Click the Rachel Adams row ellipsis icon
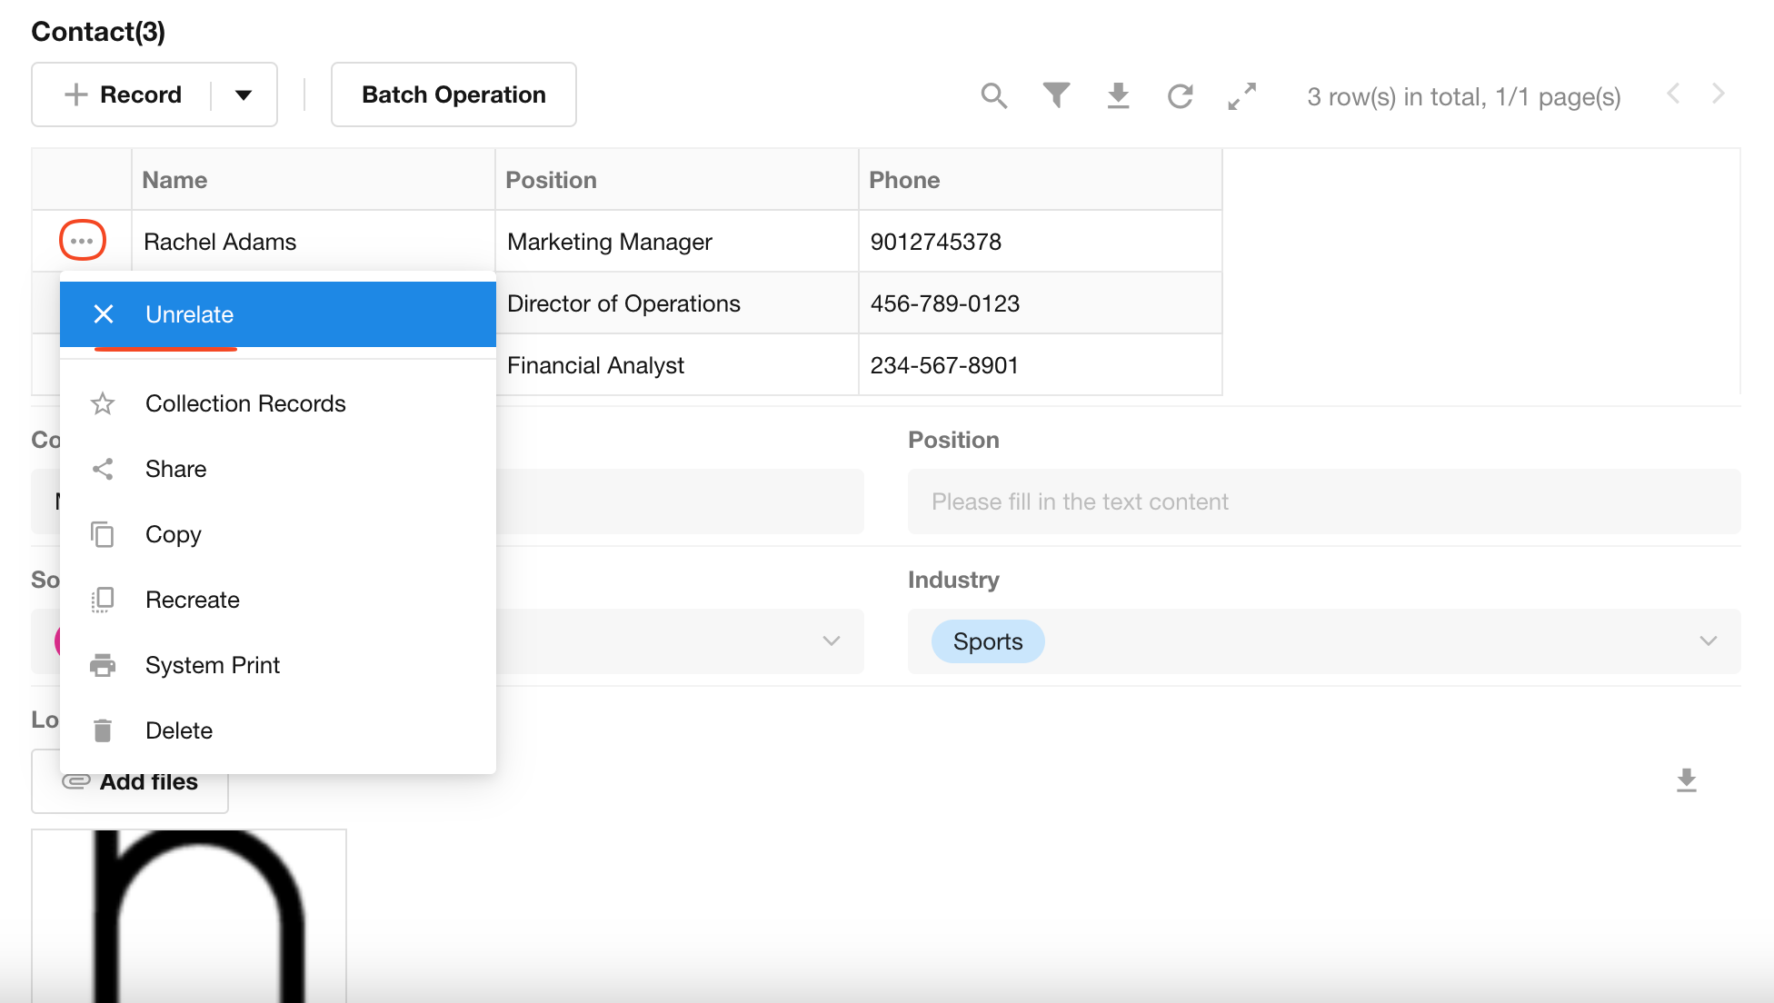This screenshot has width=1774, height=1003. 82,241
